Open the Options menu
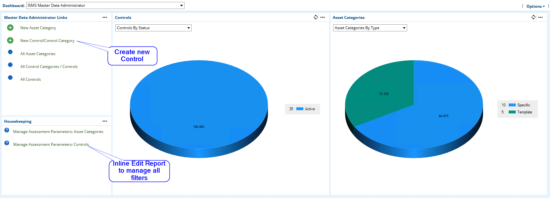550x198 pixels. 536,6
